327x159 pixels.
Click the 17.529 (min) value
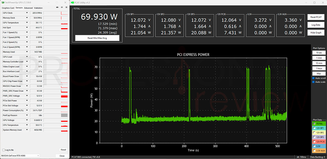(107, 24)
